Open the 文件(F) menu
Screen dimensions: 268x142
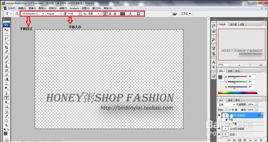click(12, 8)
